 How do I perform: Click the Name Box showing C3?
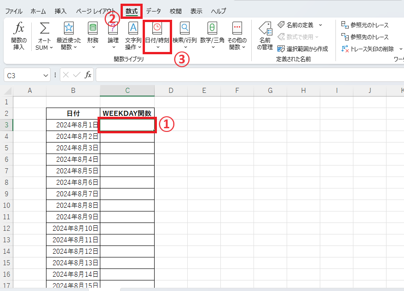click(24, 75)
